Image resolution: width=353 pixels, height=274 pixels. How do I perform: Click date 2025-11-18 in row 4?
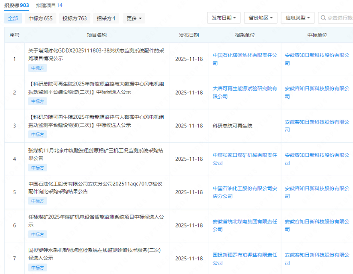[189, 159]
